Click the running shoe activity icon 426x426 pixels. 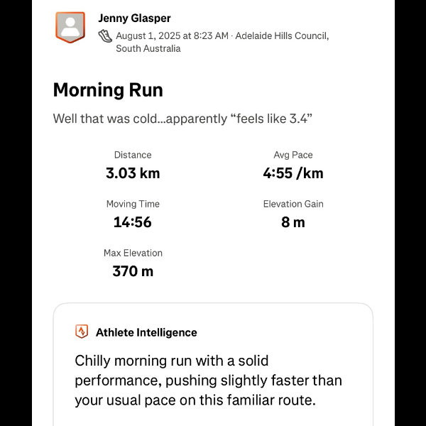pos(105,35)
